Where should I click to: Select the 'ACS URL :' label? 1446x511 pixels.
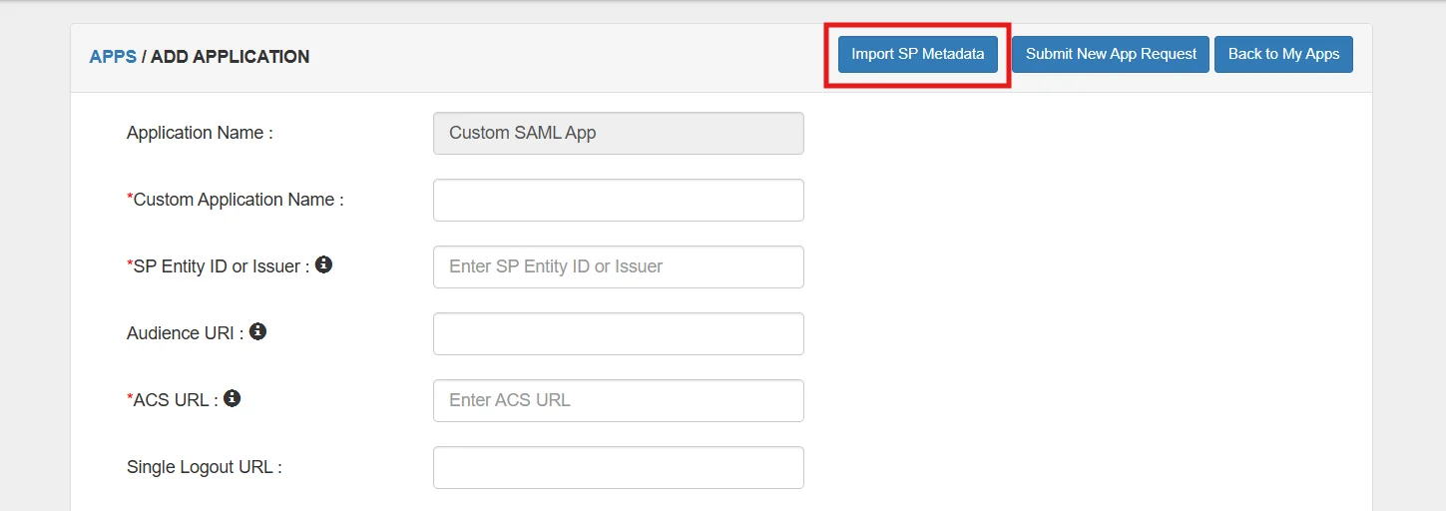(x=174, y=400)
